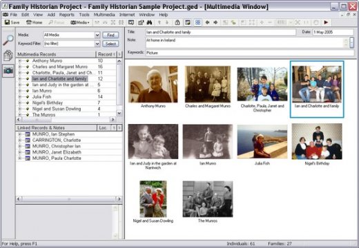Open the Media type dropdown (All Media)
Viewport: 359px width, 248px height.
97,35
